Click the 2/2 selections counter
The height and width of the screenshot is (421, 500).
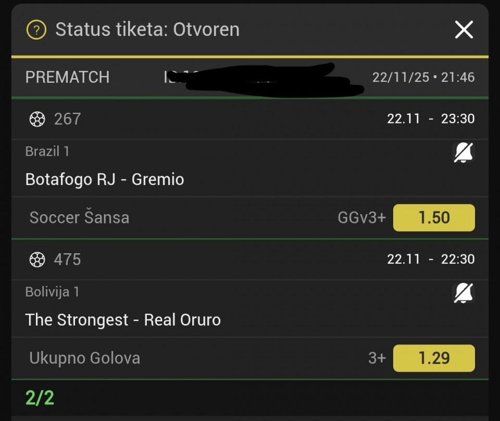40,398
